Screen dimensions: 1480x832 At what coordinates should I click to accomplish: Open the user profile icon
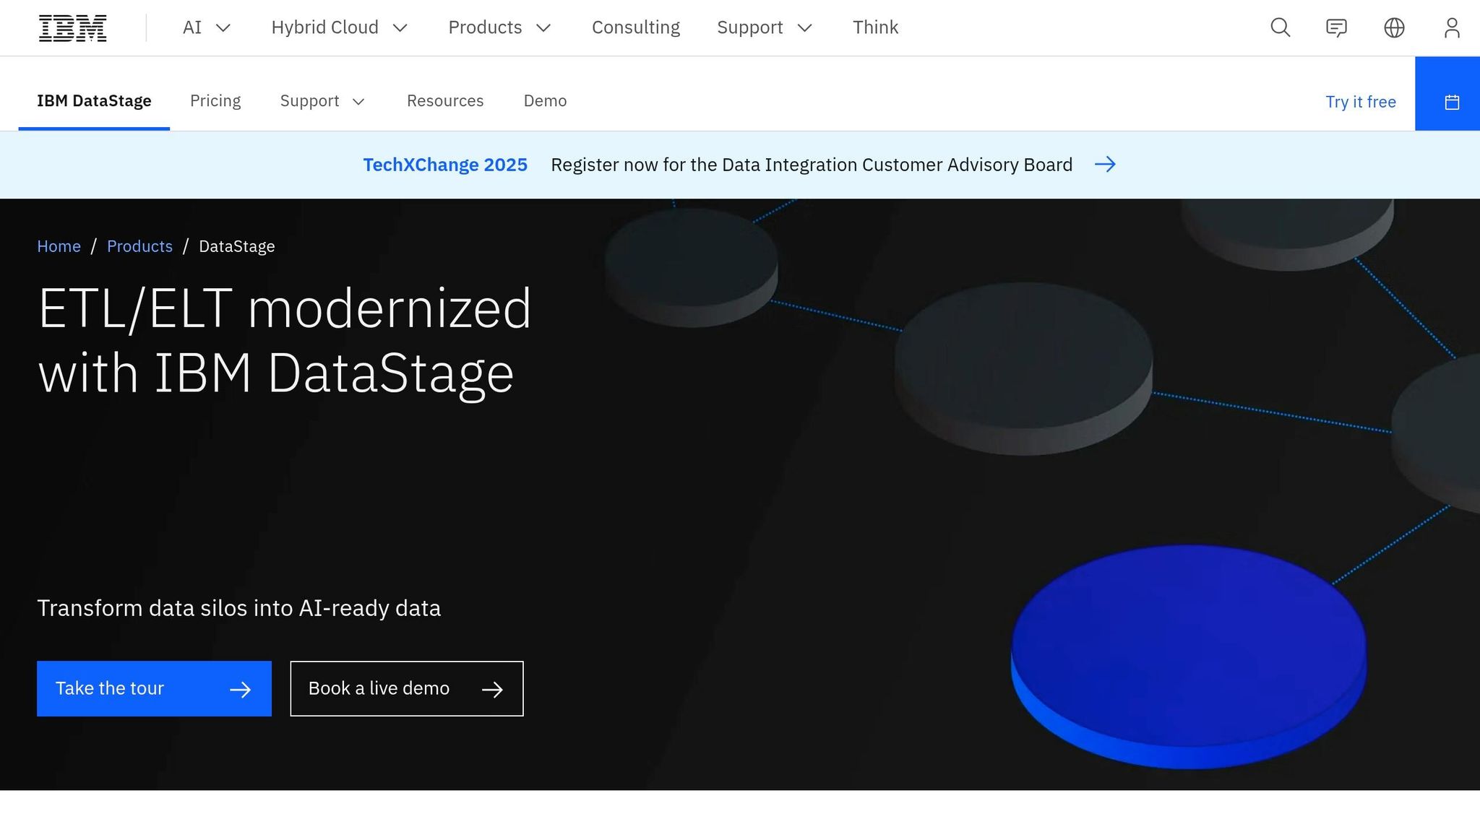click(1452, 27)
